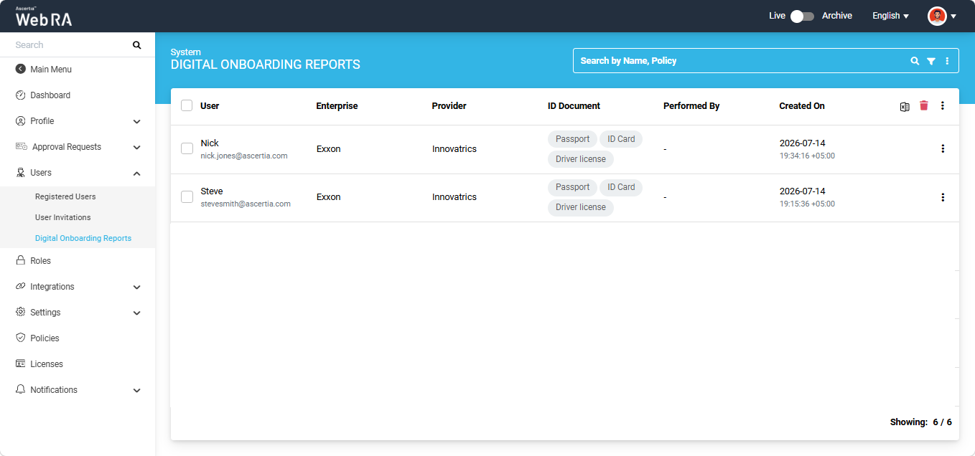This screenshot has width=975, height=456.
Task: Click the magnifier icon in reports search bar
Action: pyautogui.click(x=915, y=61)
